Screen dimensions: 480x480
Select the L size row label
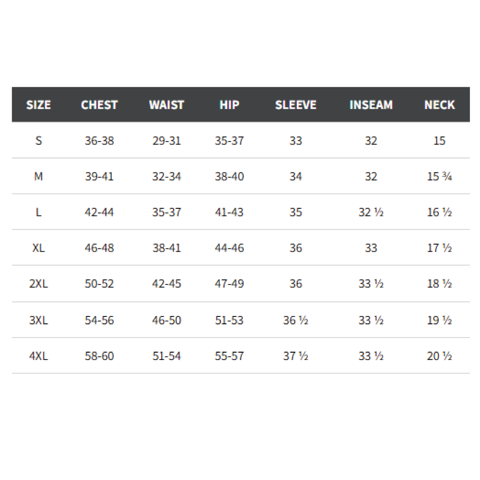click(x=38, y=212)
